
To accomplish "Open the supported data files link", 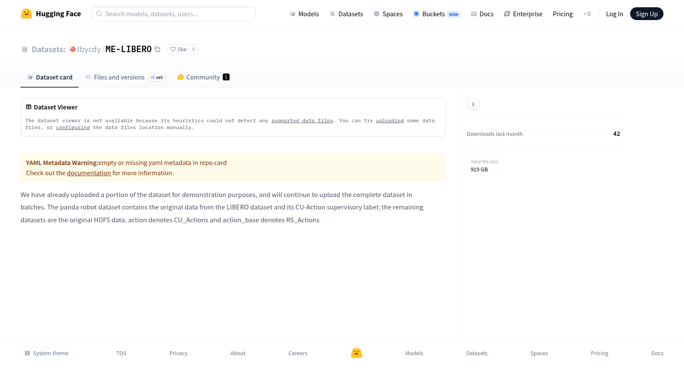I will (x=302, y=121).
